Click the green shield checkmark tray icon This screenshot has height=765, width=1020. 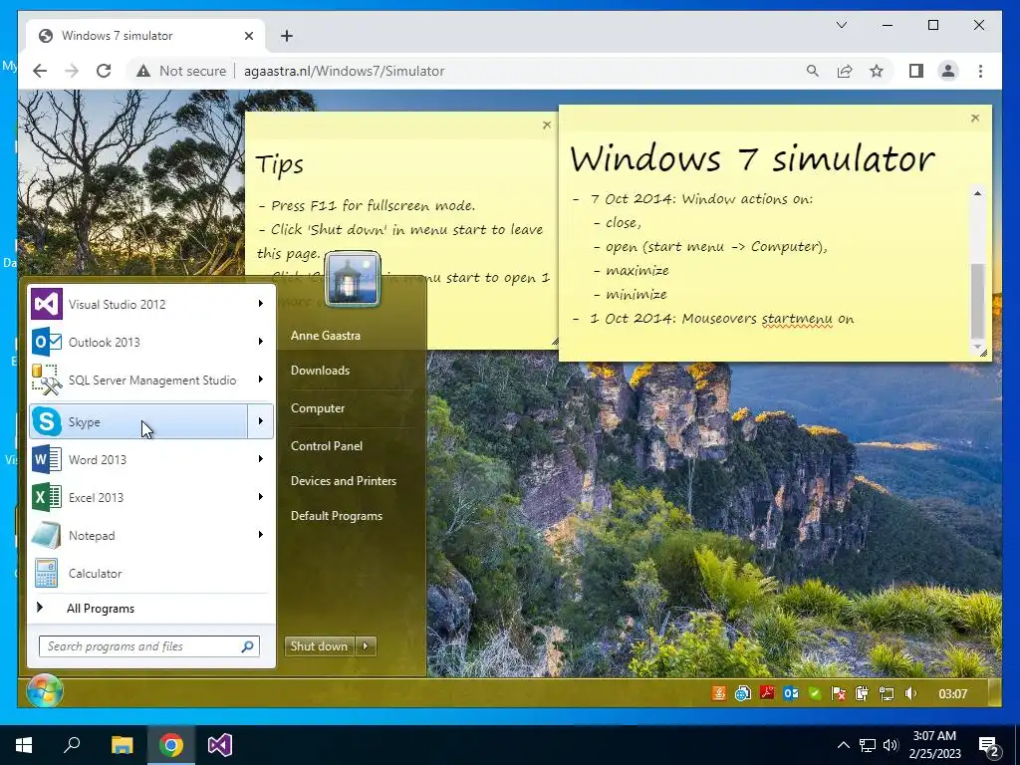click(x=815, y=693)
